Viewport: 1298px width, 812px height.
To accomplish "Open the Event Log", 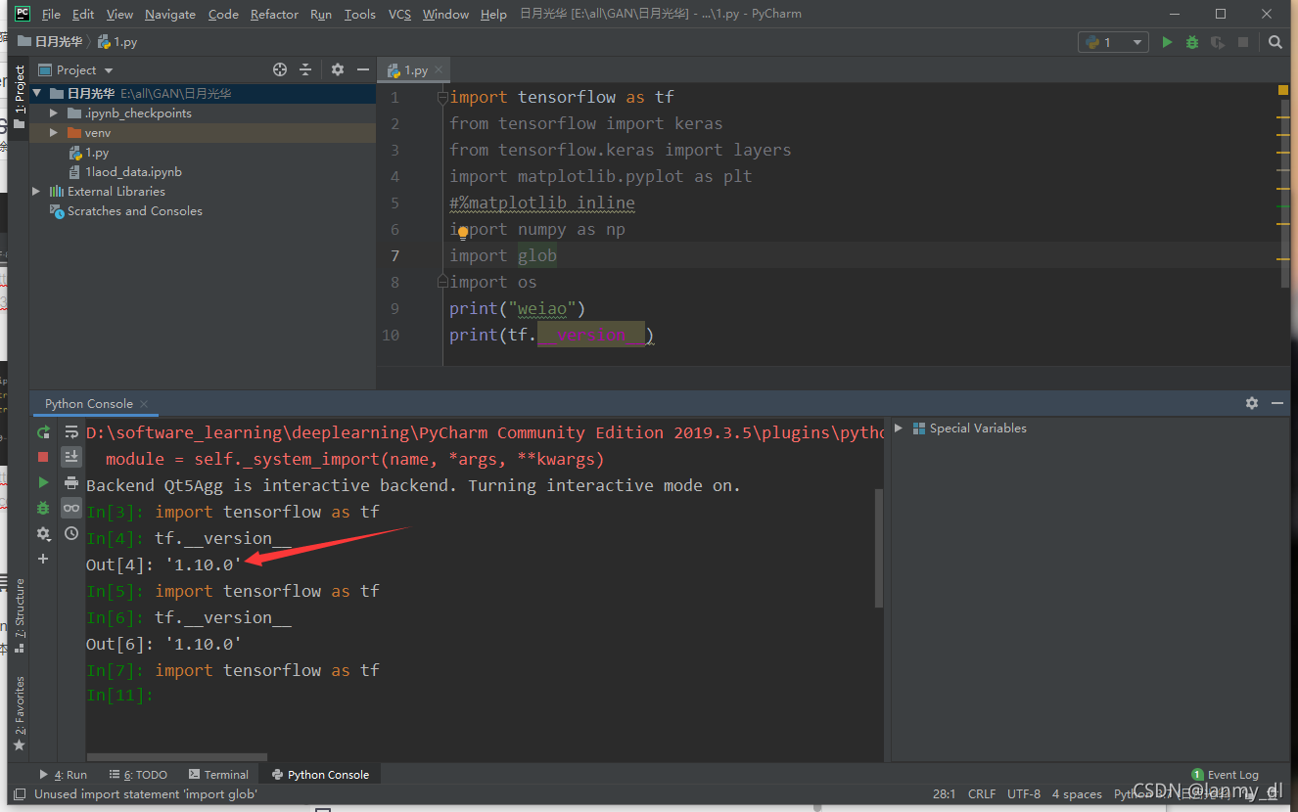I will pyautogui.click(x=1225, y=775).
